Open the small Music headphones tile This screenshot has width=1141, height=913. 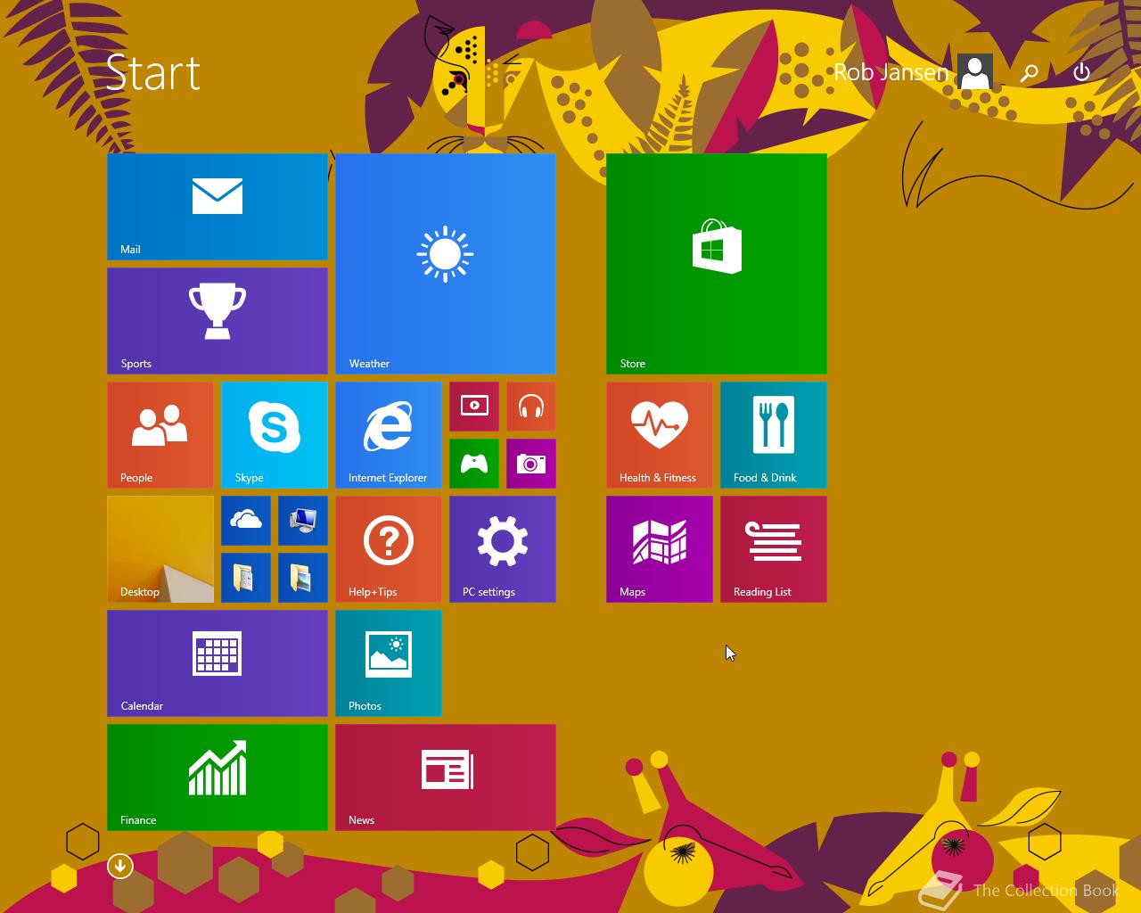coord(531,407)
